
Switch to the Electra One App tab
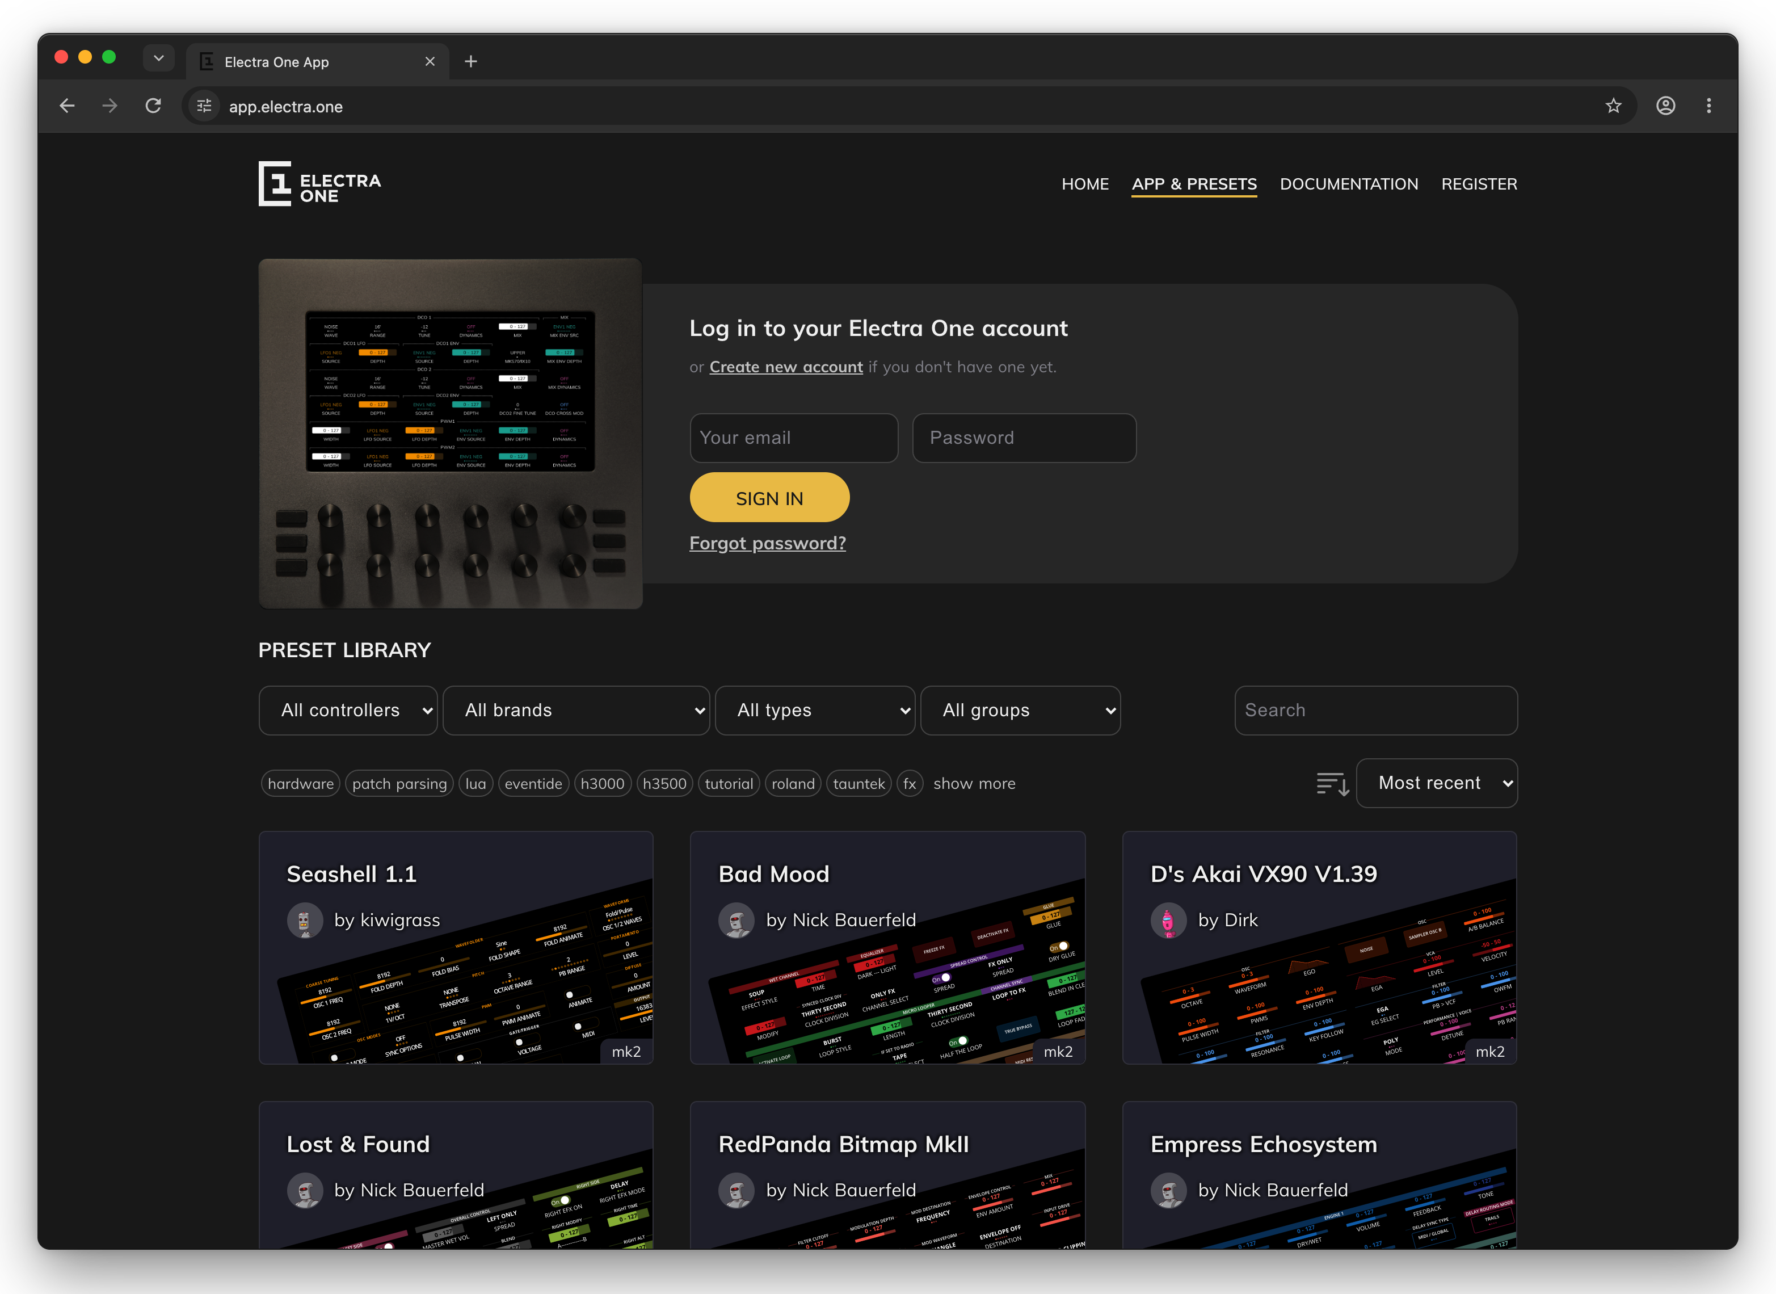317,61
